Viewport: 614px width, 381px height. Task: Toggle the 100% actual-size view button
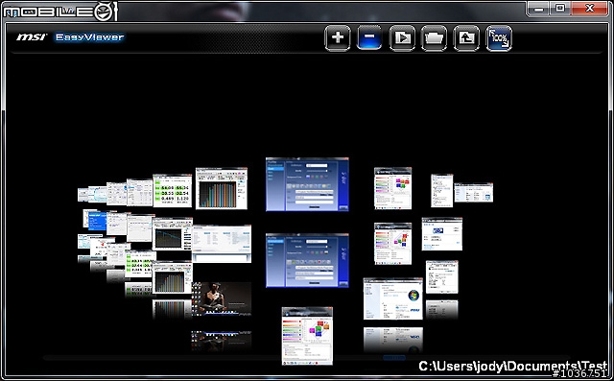point(499,38)
